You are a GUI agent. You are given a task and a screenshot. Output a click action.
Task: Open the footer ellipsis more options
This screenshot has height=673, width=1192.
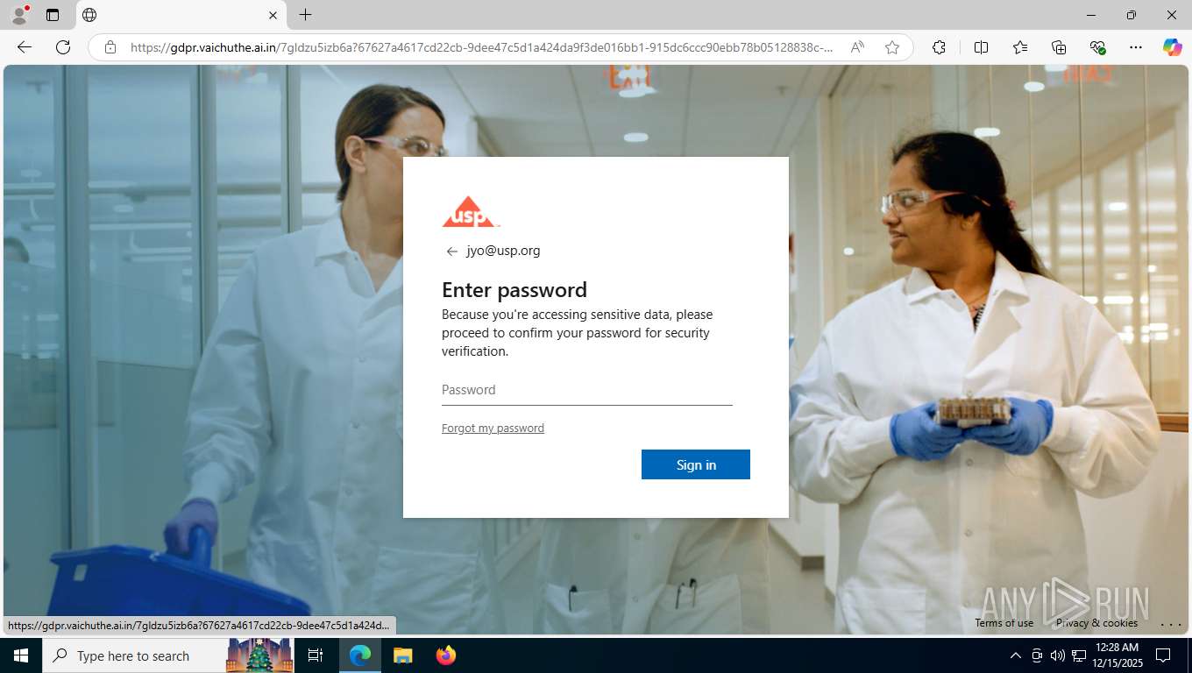coord(1171,624)
